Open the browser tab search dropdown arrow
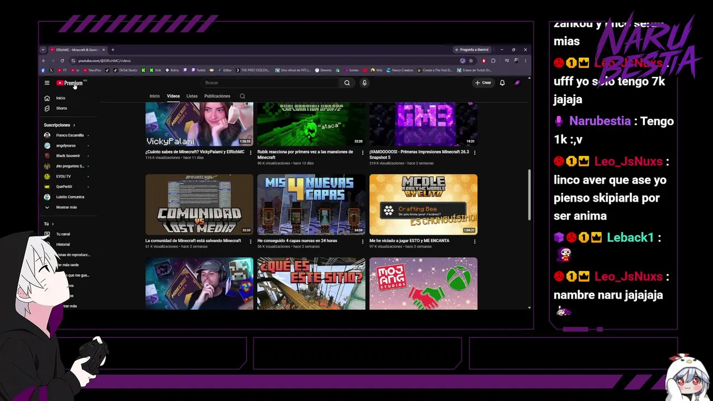Screen dimensions: 713x401 pyautogui.click(x=43, y=50)
